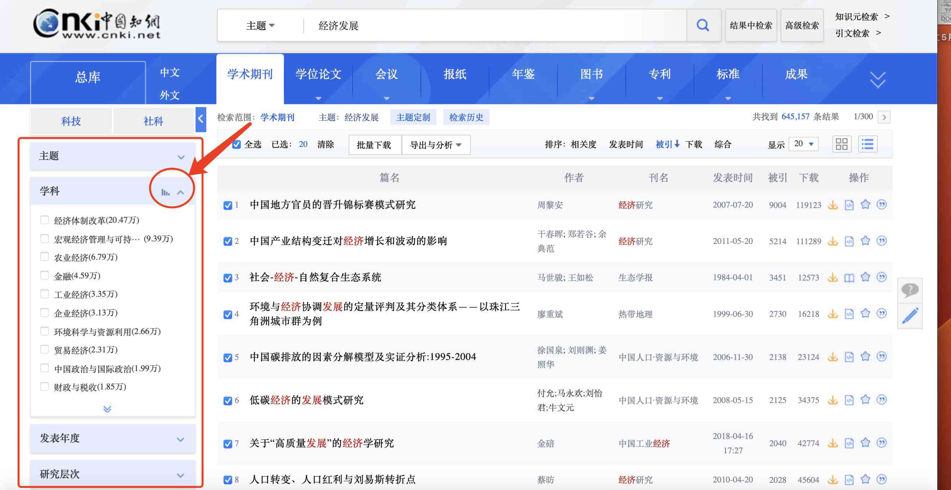Open the help question bubble icon
Viewport: 951px width, 490px height.
pos(910,290)
